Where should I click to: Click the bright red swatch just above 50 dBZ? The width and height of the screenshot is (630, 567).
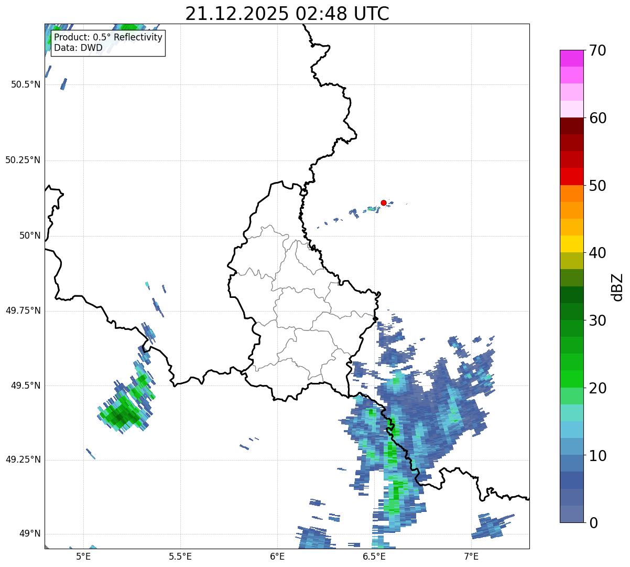572,177
